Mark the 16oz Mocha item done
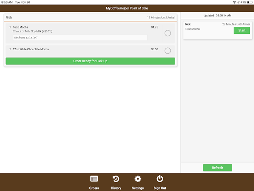Screen dimensions: 254x191 tap(168, 33)
